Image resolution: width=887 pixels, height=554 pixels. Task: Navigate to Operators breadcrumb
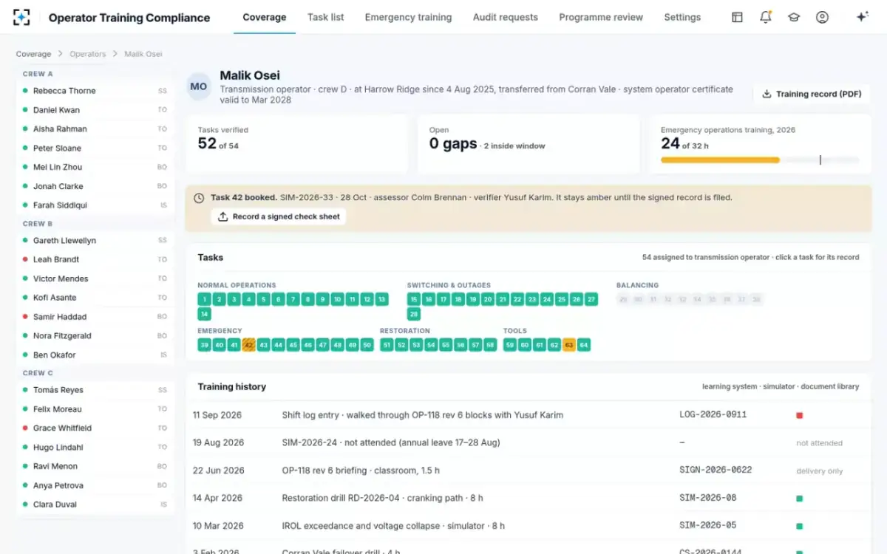[x=88, y=54]
